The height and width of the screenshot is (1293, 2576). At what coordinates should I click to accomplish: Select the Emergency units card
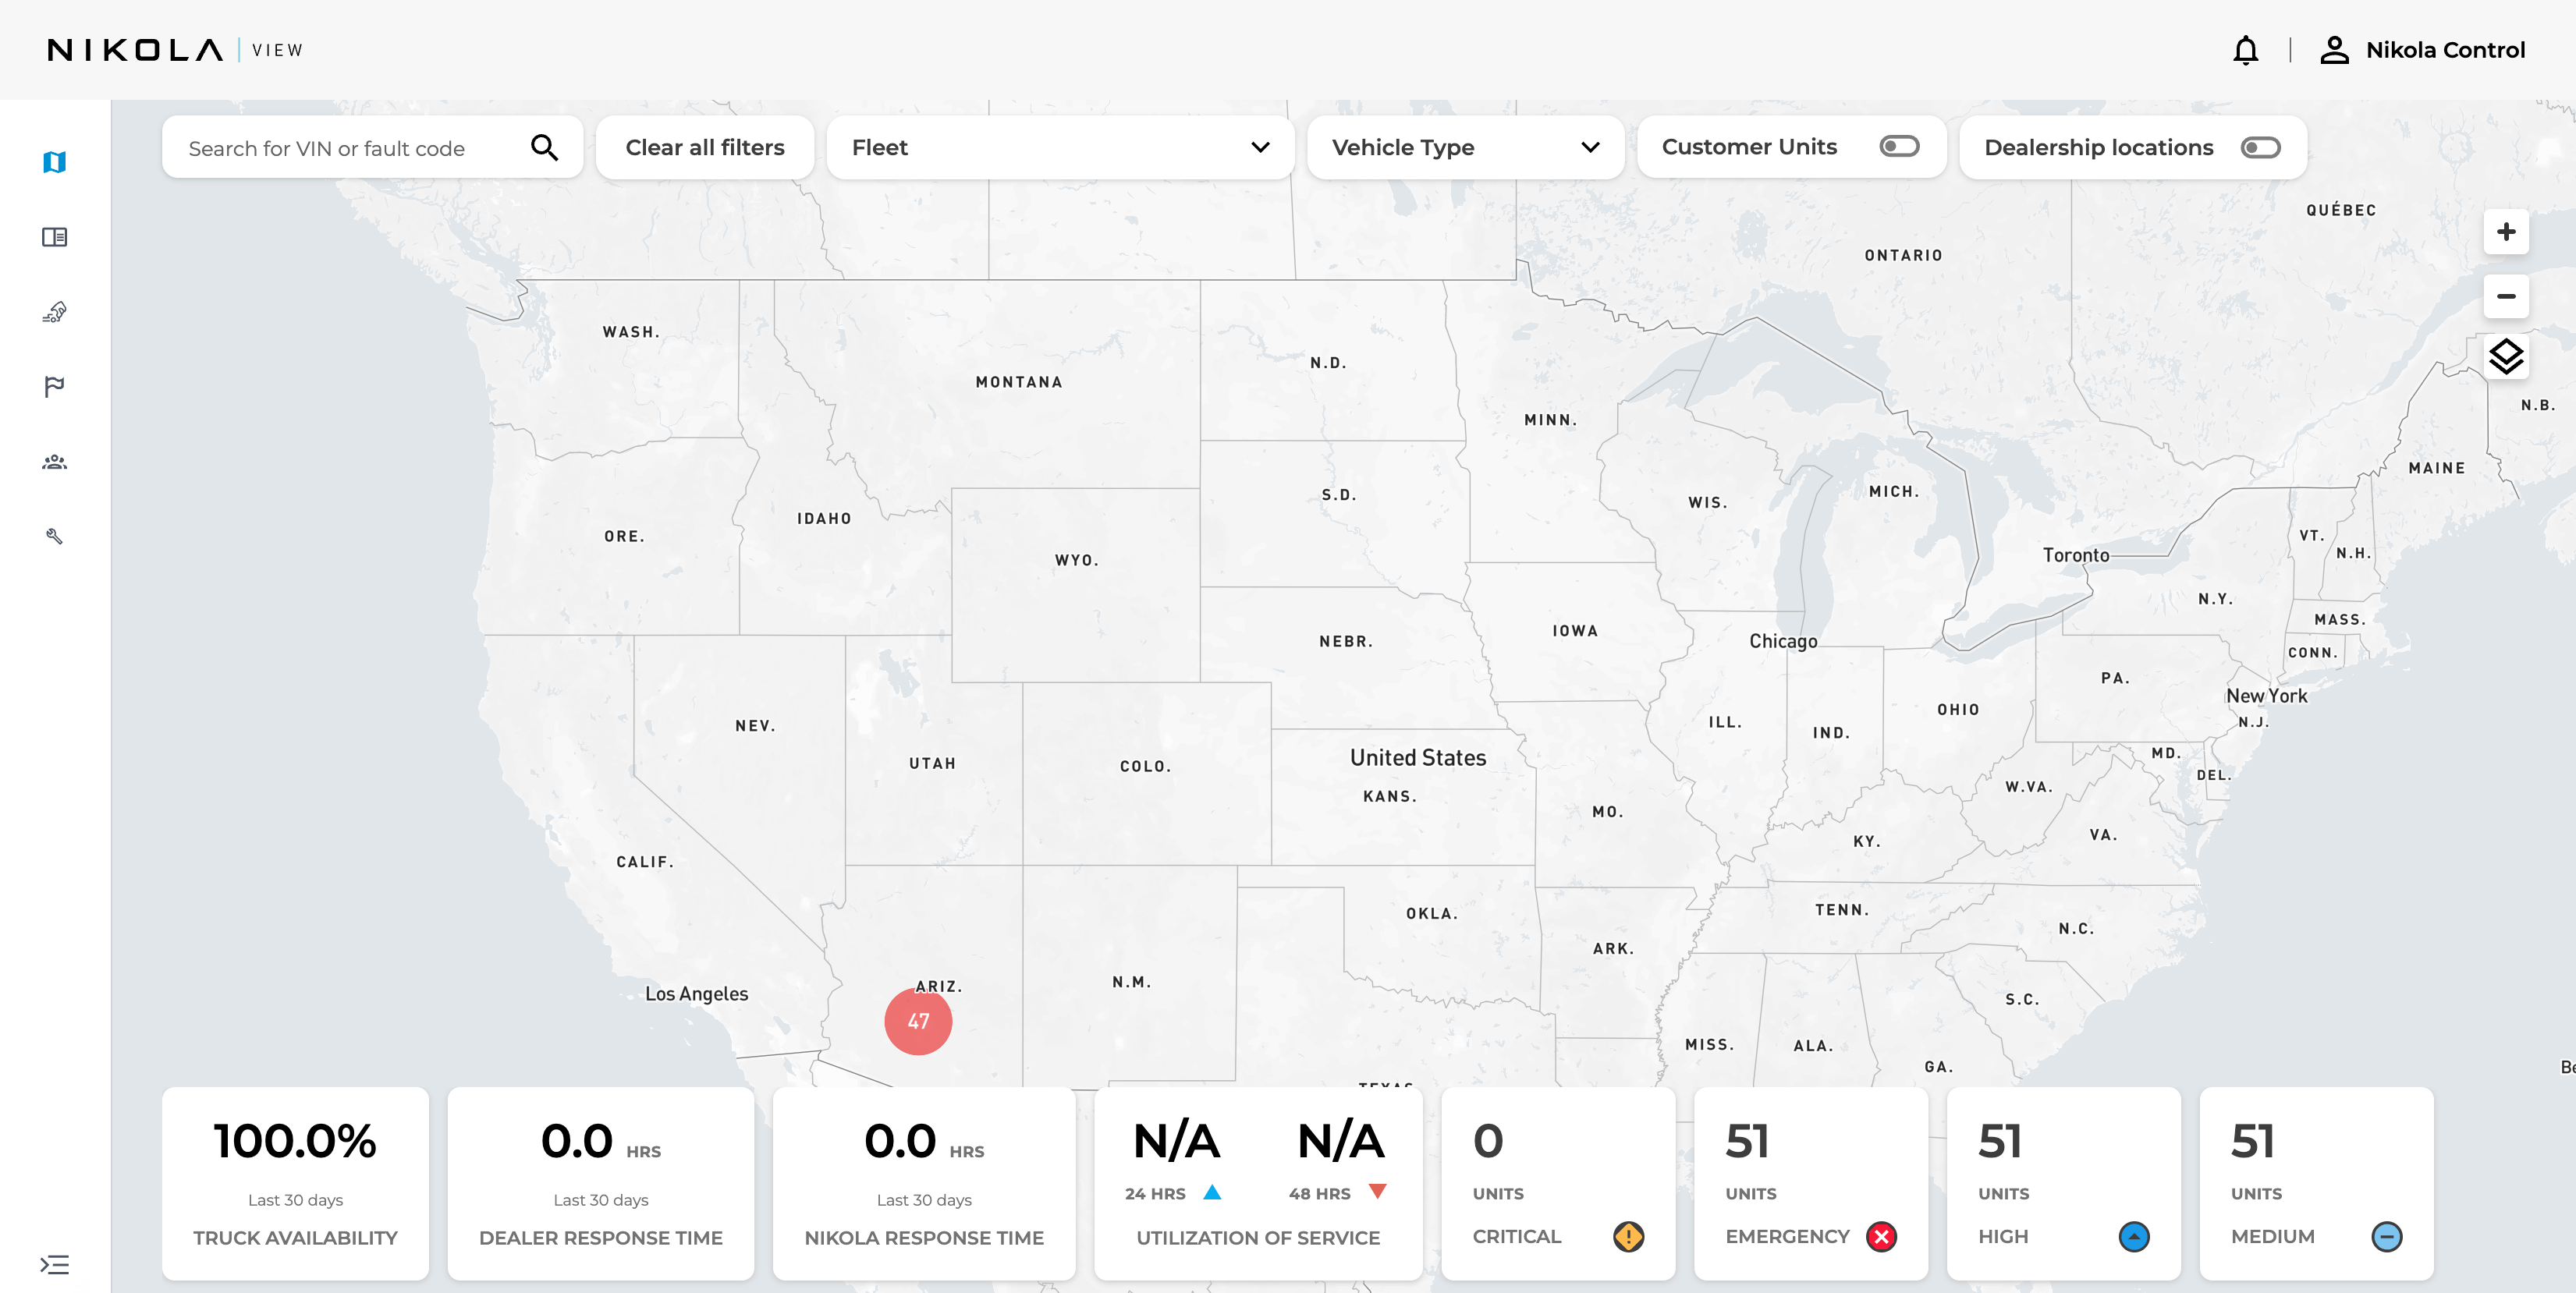(x=1811, y=1184)
